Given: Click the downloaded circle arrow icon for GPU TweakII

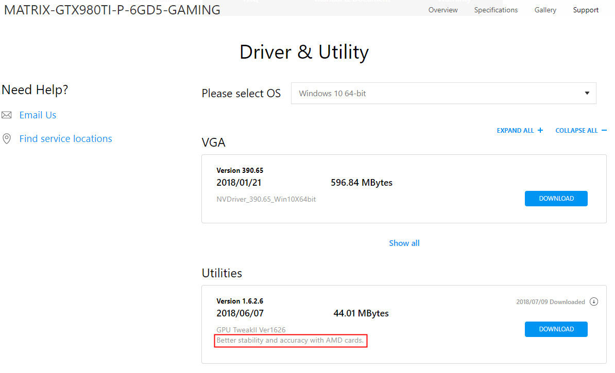Looking at the screenshot, I should (594, 301).
